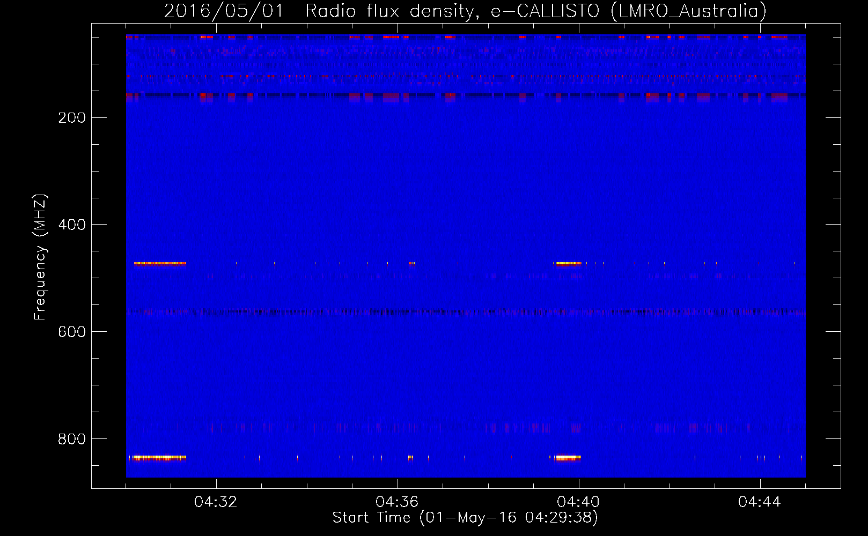This screenshot has width=868, height=536.
Task: Click the date '2016/05/01' in the title
Action: pyautogui.click(x=224, y=11)
